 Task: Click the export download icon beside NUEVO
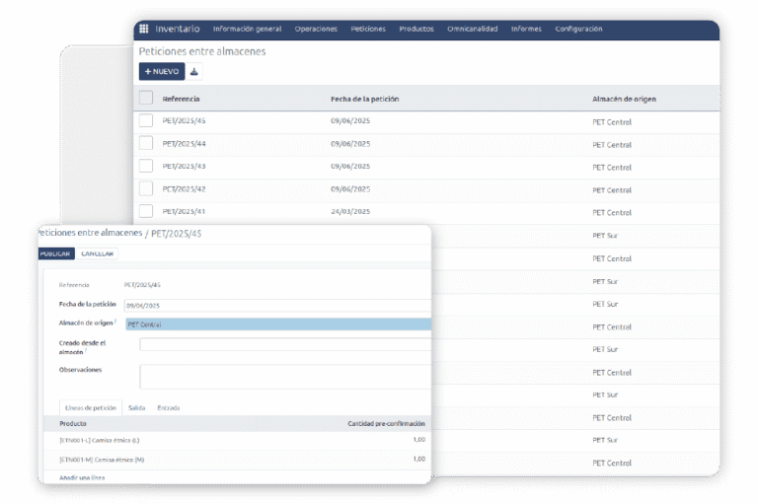pyautogui.click(x=195, y=71)
